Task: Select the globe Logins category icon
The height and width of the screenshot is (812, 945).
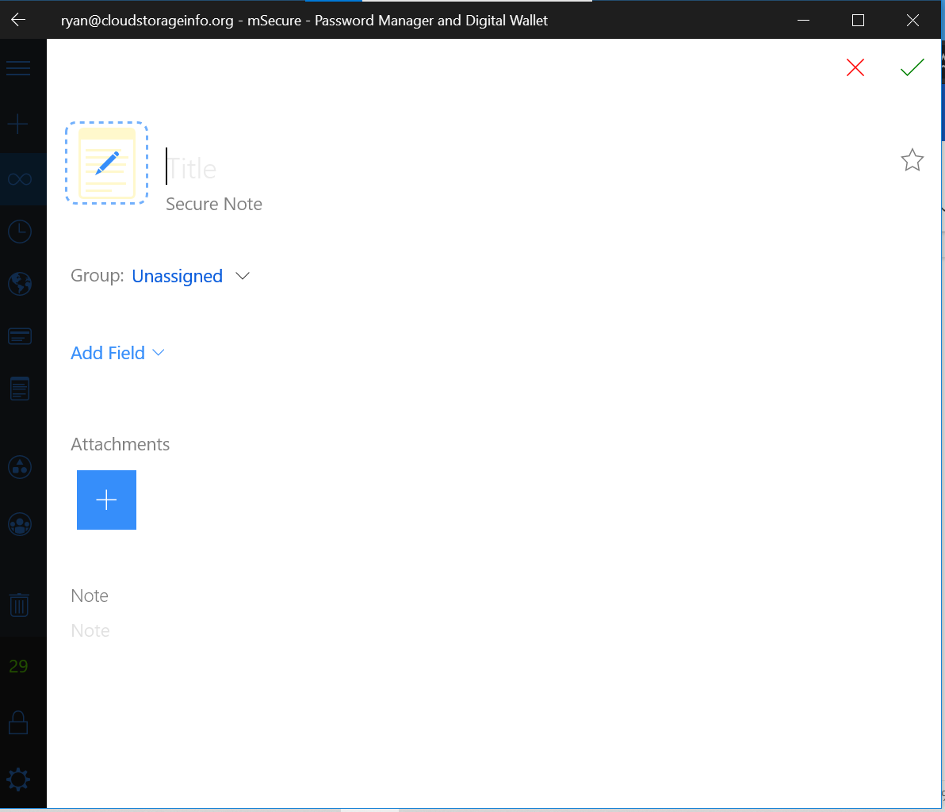Action: pos(18,284)
